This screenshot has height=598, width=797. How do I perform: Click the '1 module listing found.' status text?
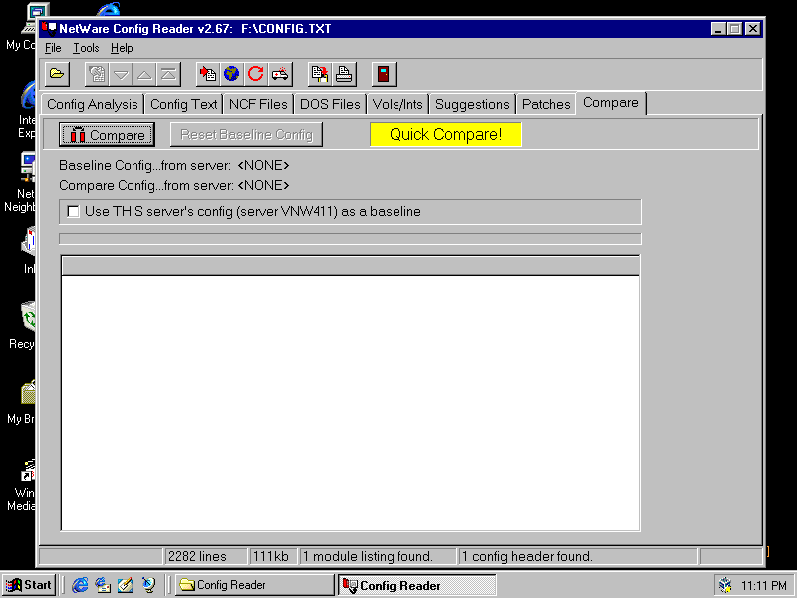[x=378, y=556]
